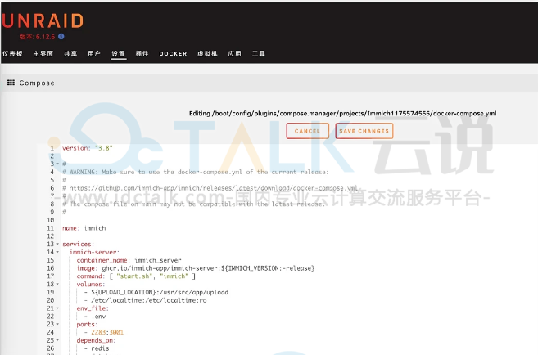Click the 'name: immich' line
This screenshot has height=355, width=538.
[x=84, y=228]
